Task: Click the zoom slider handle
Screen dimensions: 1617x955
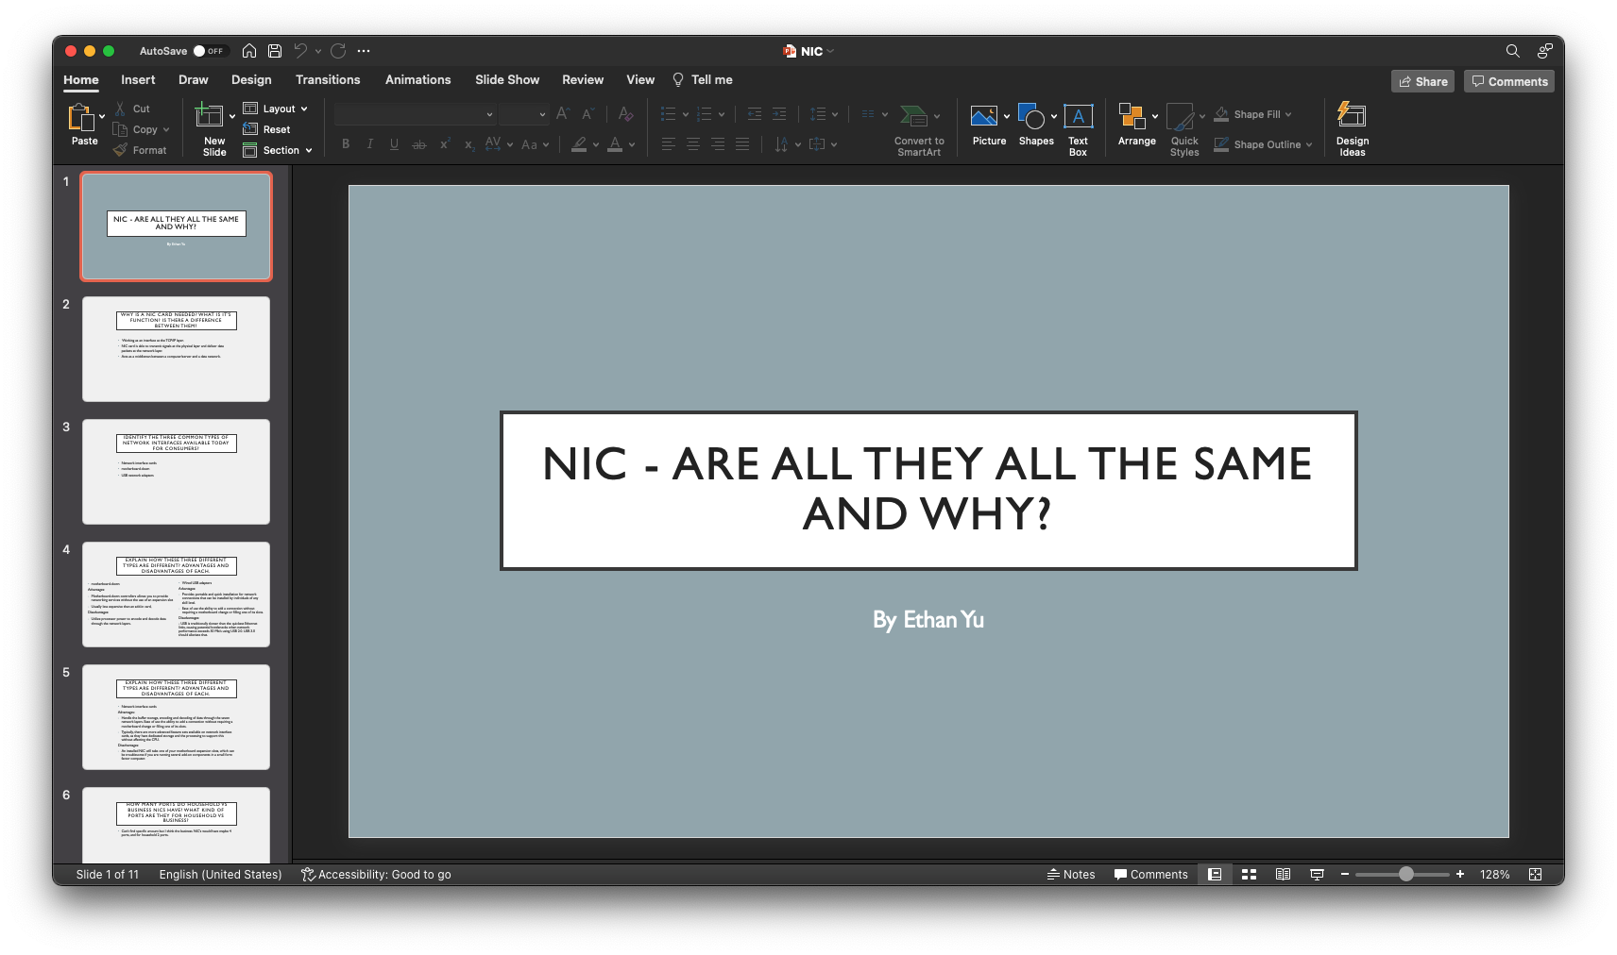Action: pyautogui.click(x=1406, y=875)
